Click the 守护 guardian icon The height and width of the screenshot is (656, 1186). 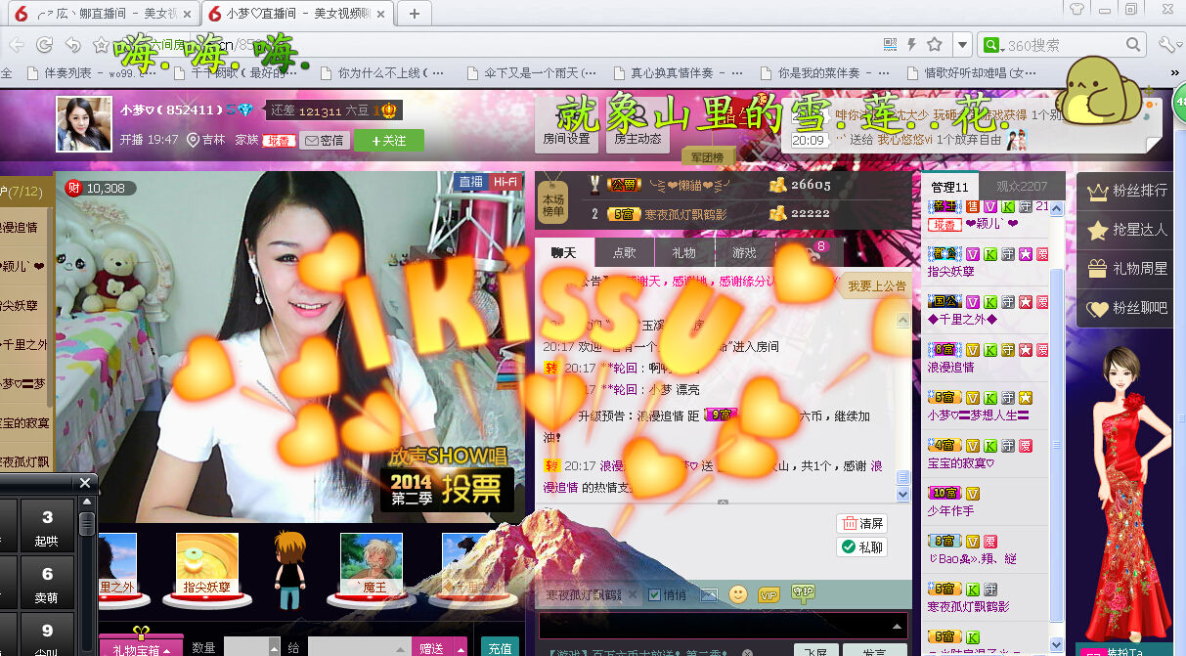click(x=803, y=592)
